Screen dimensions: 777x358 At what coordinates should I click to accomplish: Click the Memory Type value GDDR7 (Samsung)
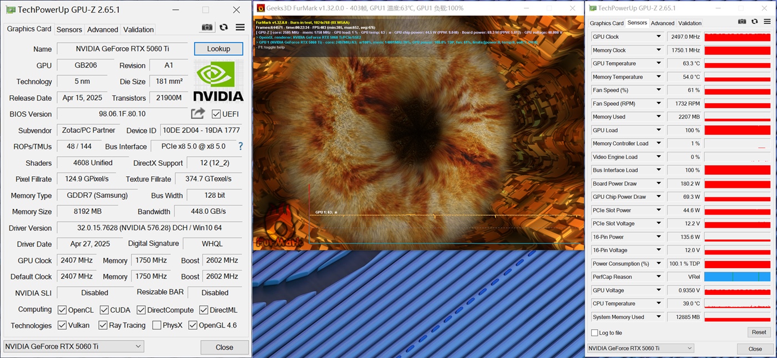coord(97,195)
